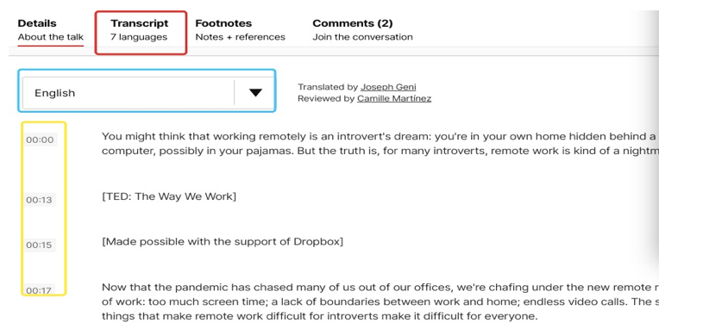Click '7 languages' under Transcript
709x329 pixels.
tap(139, 37)
